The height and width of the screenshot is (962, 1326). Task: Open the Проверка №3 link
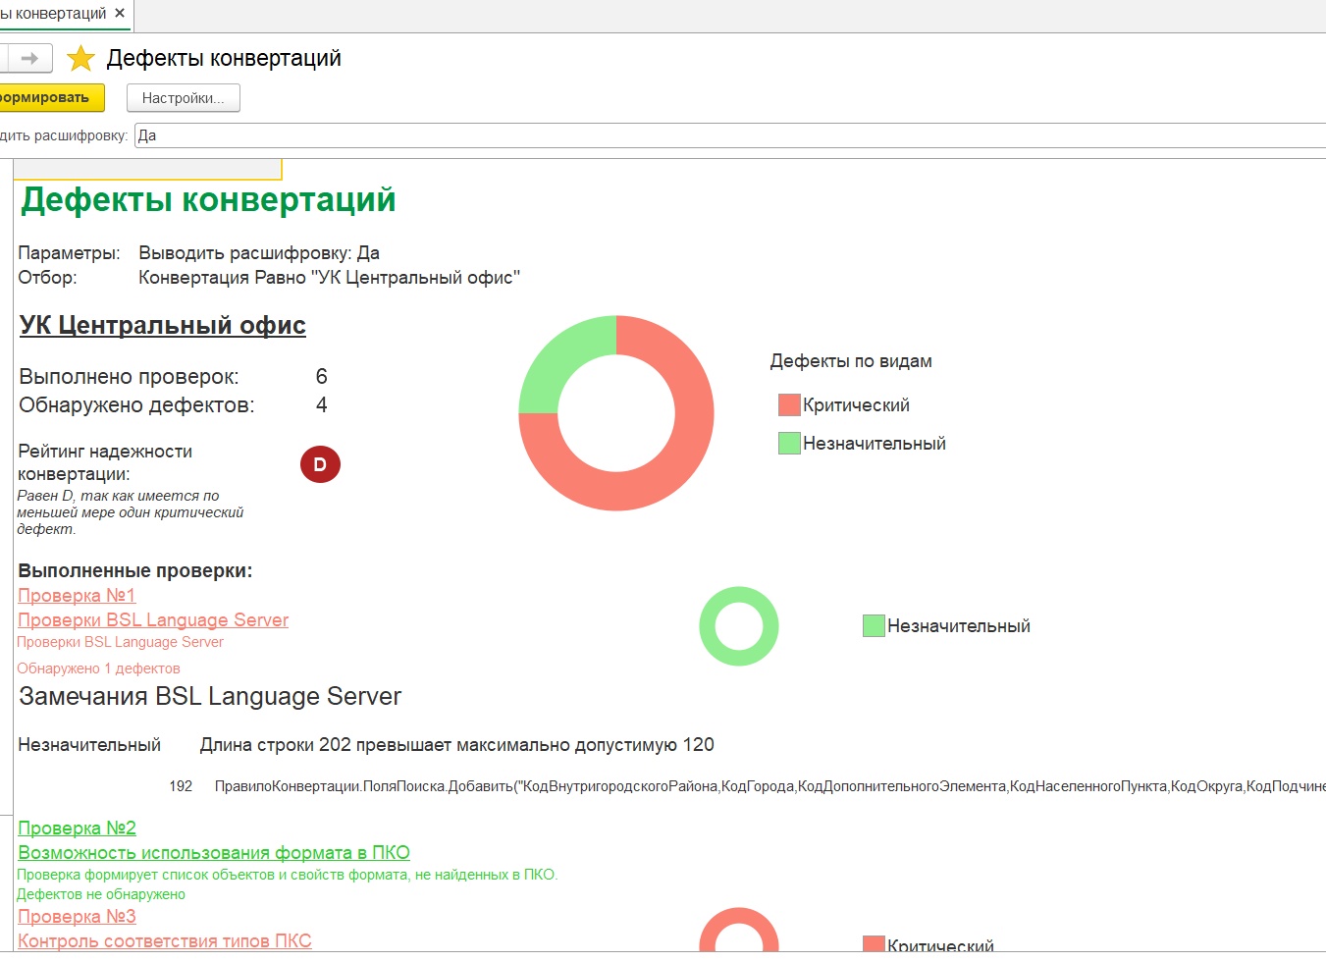point(77,917)
